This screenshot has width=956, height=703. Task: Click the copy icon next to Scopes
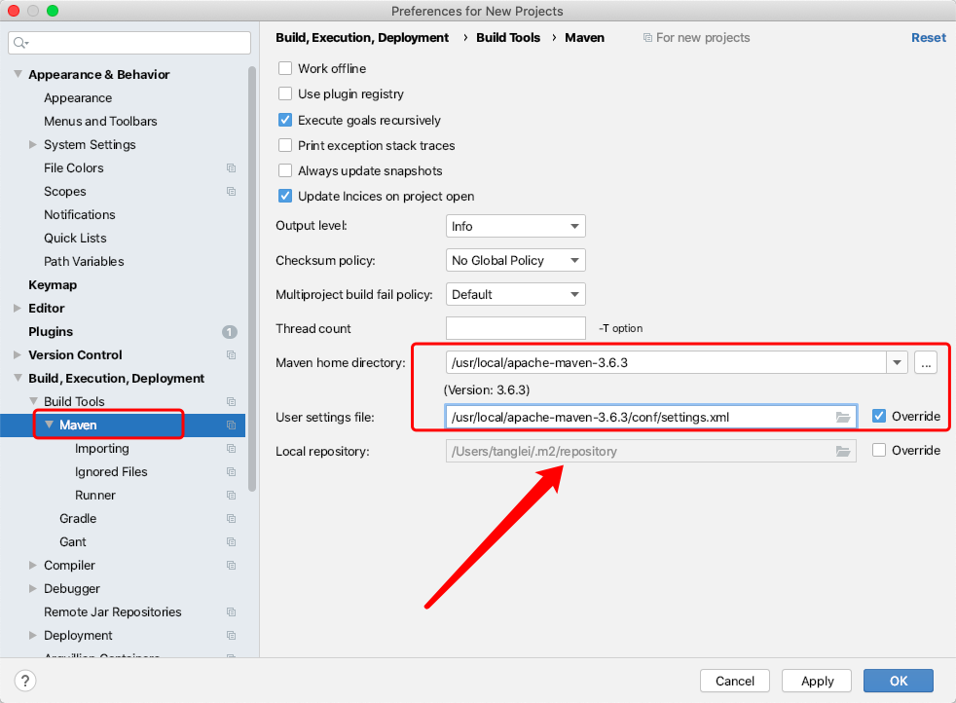231,192
